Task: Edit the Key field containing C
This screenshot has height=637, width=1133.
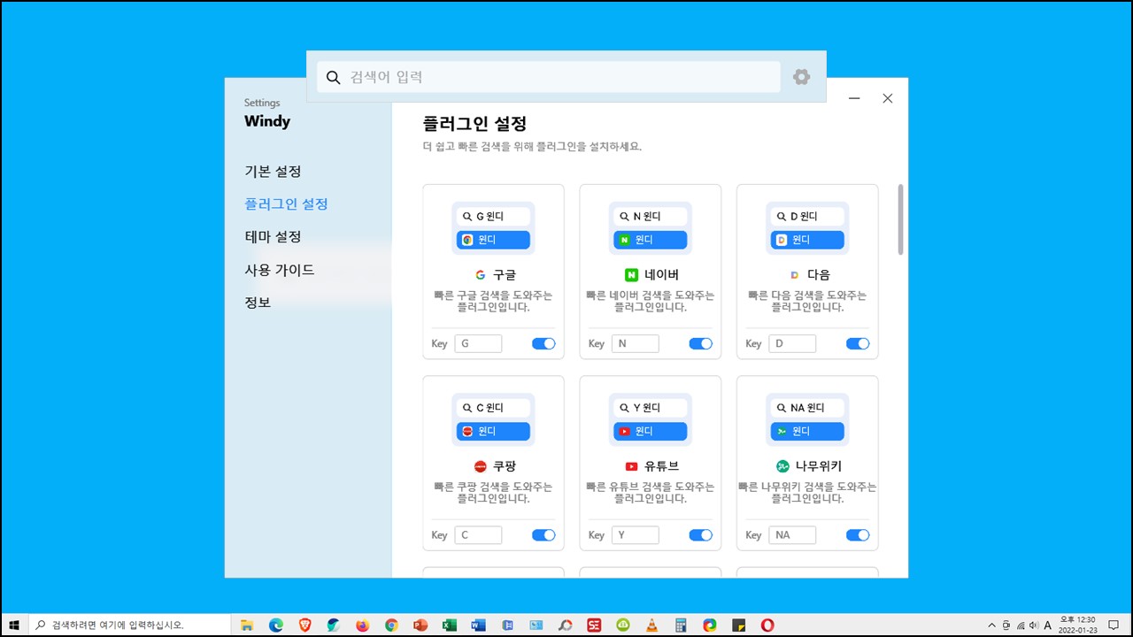Action: coord(478,534)
